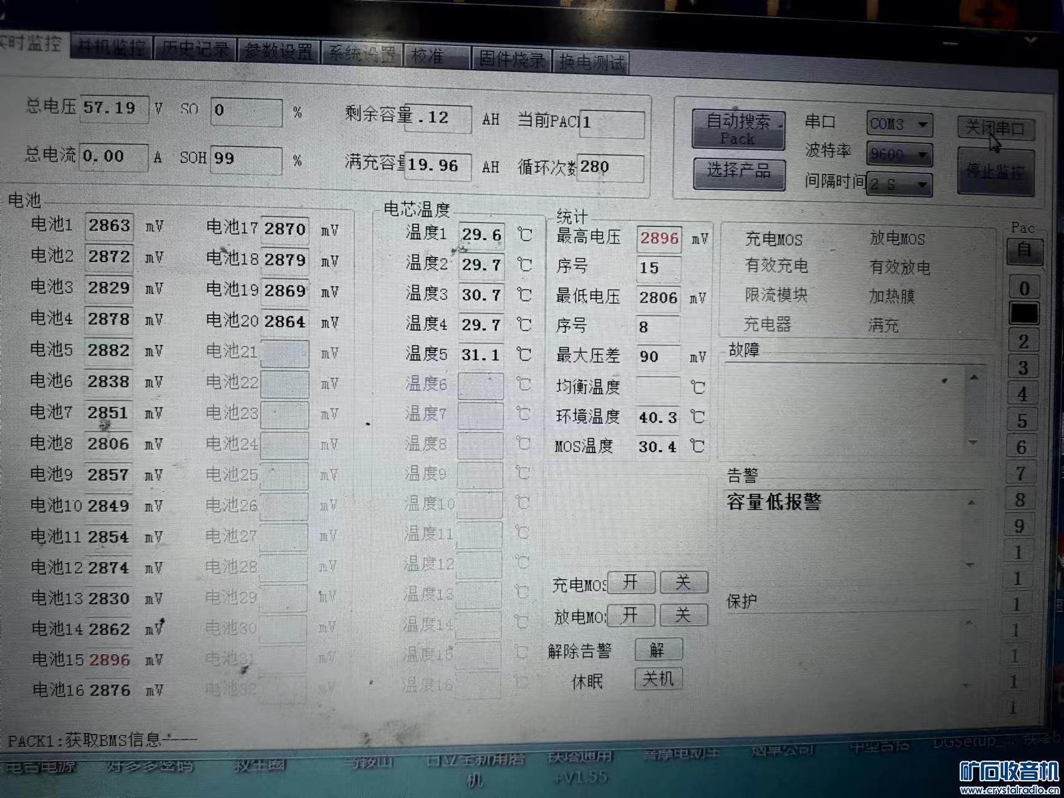Click the 告警 list scroll-up arrow
Viewport: 1064px width, 798px height.
tap(972, 502)
